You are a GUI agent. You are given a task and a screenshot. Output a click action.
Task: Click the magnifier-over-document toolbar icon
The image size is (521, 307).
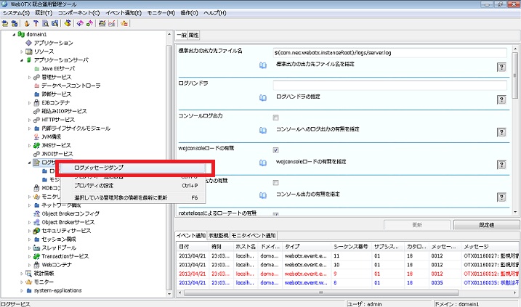pyautogui.click(x=46, y=23)
